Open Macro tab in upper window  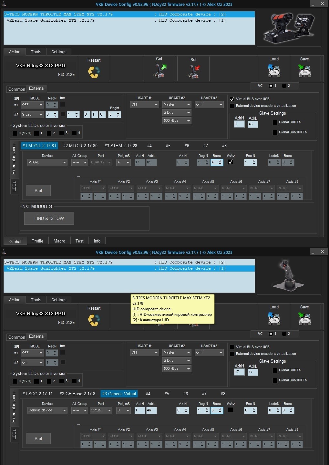pos(59,241)
